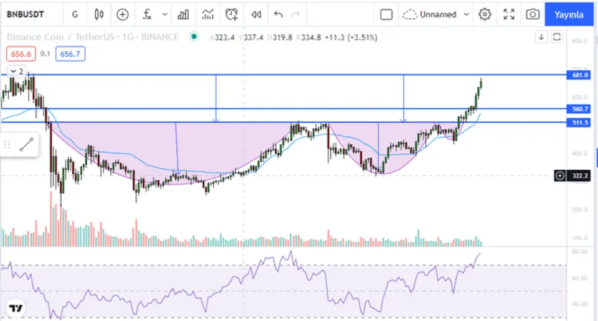Start bar replay with the rewind icon

point(255,14)
